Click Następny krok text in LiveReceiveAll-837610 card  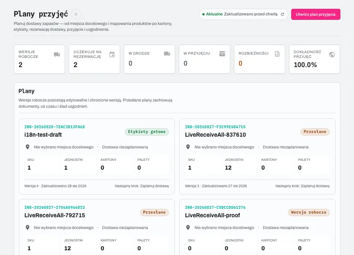302,186
